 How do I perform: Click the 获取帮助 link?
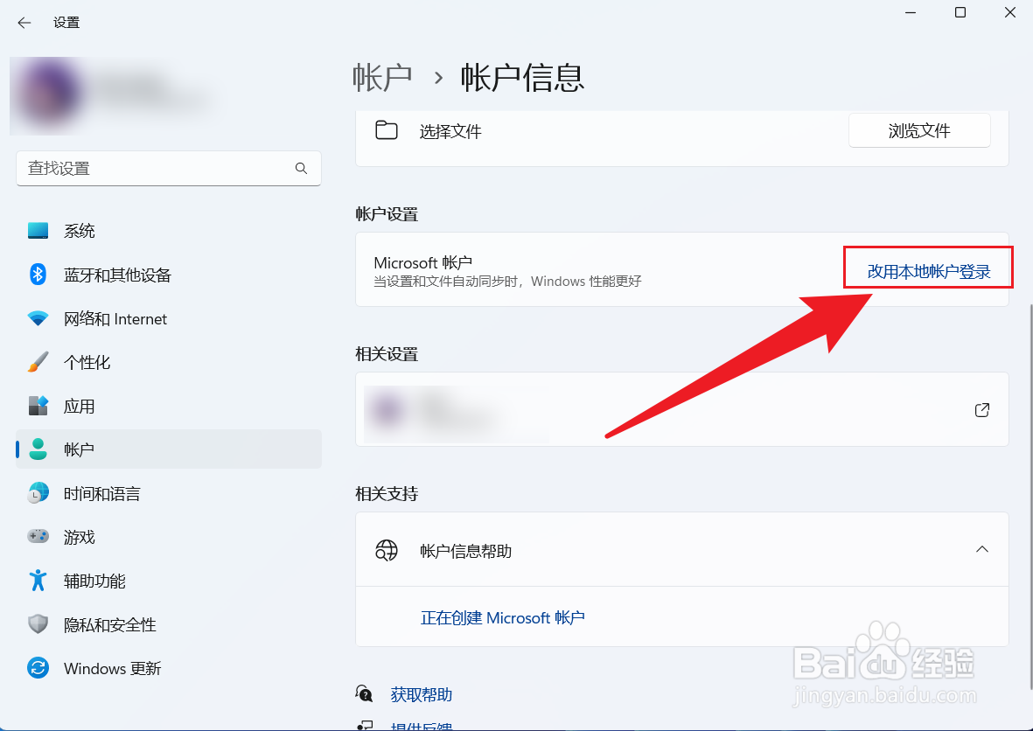click(421, 694)
